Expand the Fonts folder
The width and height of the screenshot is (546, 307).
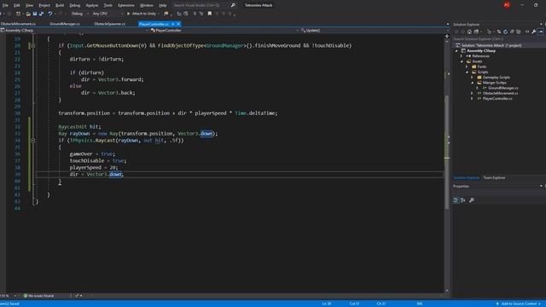tap(467, 67)
